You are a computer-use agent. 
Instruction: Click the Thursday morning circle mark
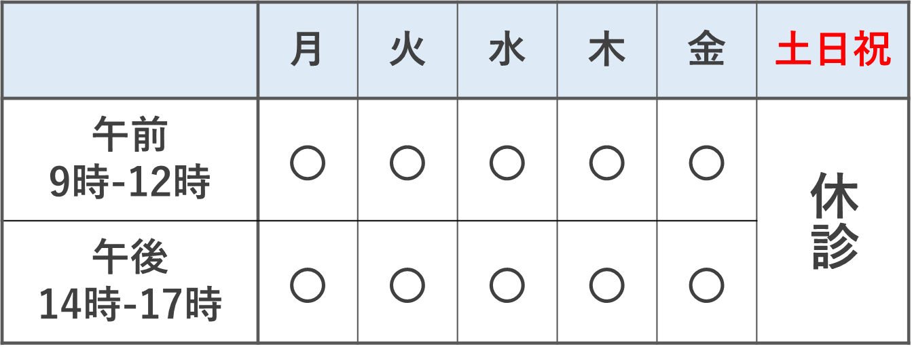[607, 163]
